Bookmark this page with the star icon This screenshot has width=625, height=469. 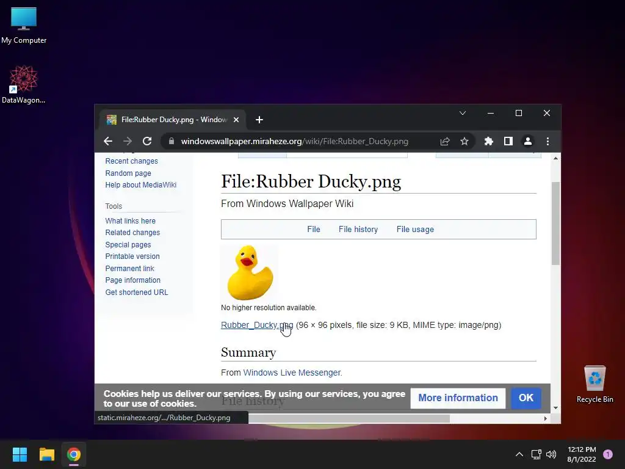pos(464,141)
